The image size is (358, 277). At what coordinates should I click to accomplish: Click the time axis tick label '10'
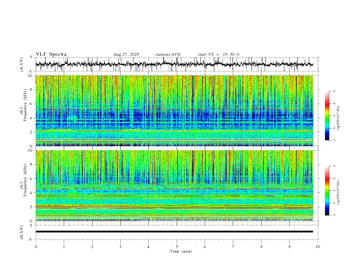(x=318, y=247)
